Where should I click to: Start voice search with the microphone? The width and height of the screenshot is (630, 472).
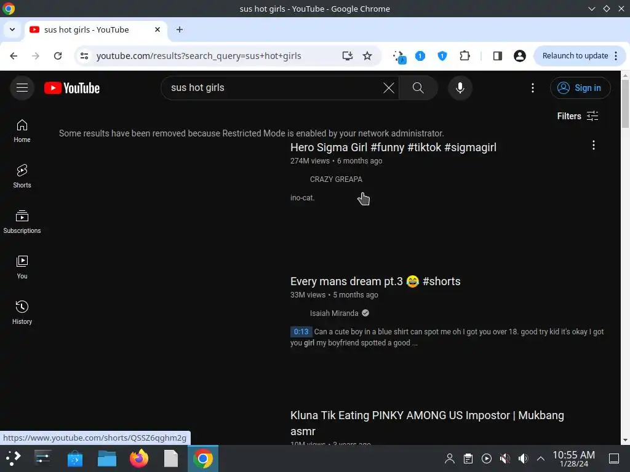pos(460,88)
